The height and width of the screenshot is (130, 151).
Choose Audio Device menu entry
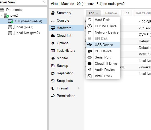103,70
